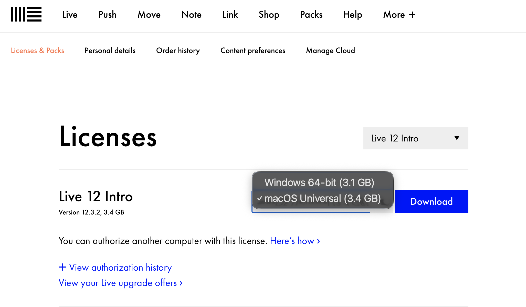The width and height of the screenshot is (526, 307).
Task: Expand View authorization history
Action: tap(115, 268)
